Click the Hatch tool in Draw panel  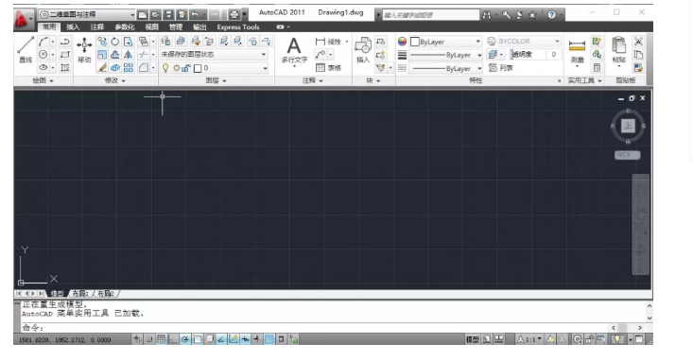coord(65,68)
